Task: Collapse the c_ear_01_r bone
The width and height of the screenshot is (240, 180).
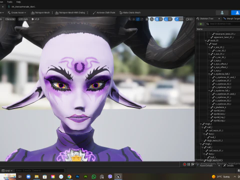Action: point(209,54)
